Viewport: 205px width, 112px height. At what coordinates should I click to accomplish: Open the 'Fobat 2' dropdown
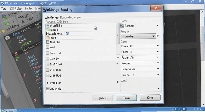click(x=158, y=52)
